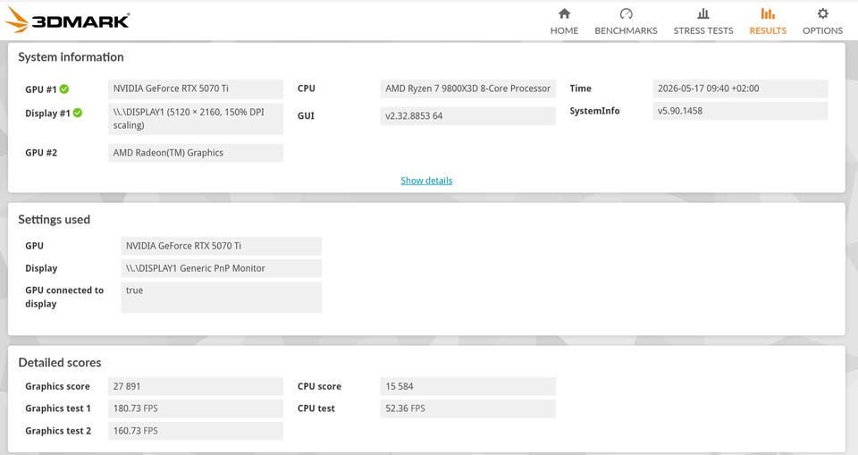This screenshot has width=858, height=455.
Task: Click the Graphics test 1 label
Action: click(58, 409)
